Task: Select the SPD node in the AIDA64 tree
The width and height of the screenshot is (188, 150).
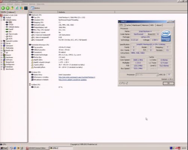Action: 10,31
